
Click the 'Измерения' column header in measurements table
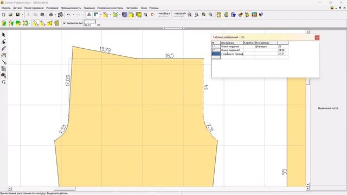click(232, 43)
